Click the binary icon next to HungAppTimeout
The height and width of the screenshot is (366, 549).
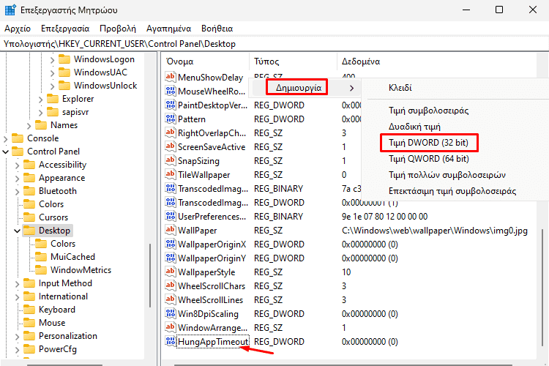click(x=171, y=342)
